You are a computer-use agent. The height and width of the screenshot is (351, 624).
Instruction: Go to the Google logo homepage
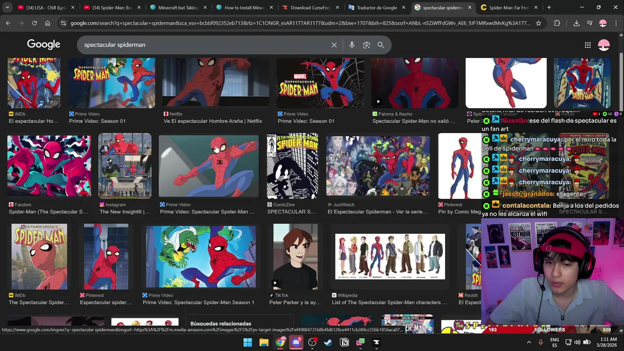(x=43, y=44)
